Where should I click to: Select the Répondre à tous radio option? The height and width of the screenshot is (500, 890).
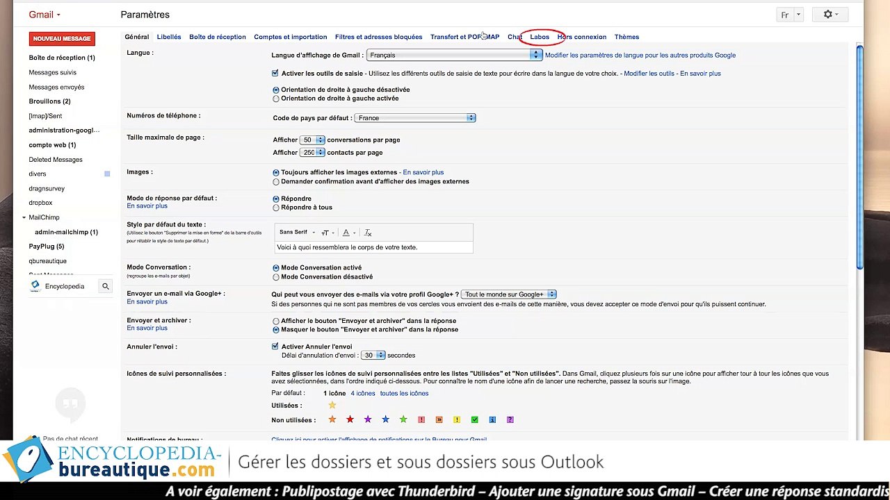point(276,208)
